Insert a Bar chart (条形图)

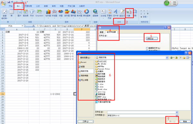67,14
